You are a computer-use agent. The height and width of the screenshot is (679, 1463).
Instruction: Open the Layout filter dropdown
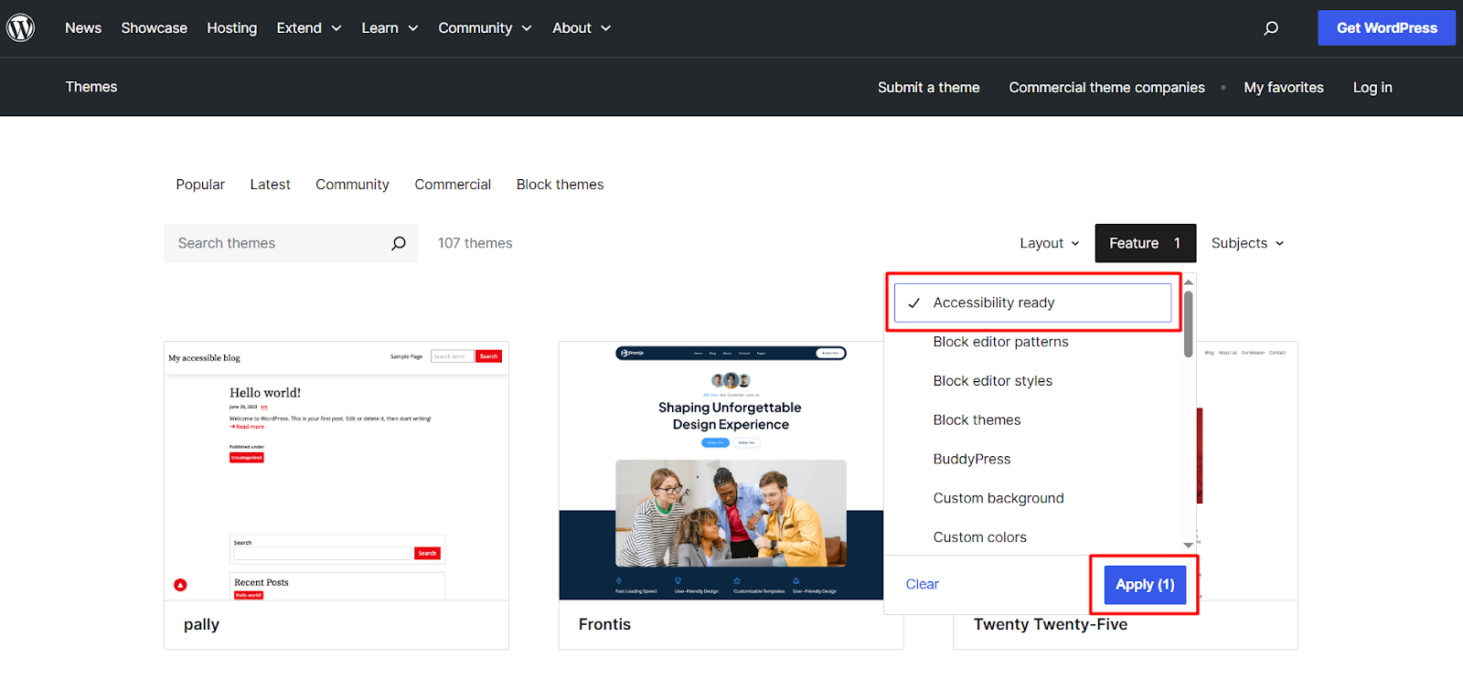tap(1050, 243)
